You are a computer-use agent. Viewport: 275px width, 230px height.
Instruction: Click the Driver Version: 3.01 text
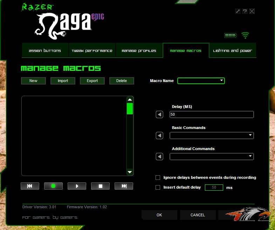39,207
